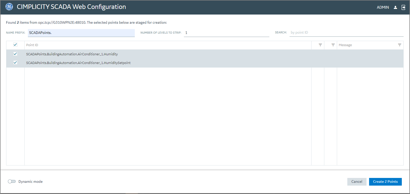This screenshot has width=410, height=194.
Task: Click the ADMIN username label
Action: (x=383, y=7)
